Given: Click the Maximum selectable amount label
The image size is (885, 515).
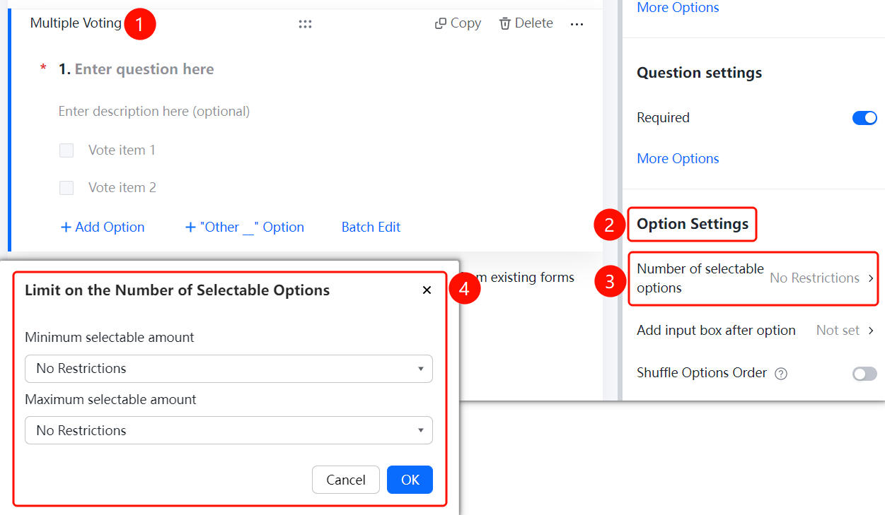Looking at the screenshot, I should pyautogui.click(x=110, y=400).
